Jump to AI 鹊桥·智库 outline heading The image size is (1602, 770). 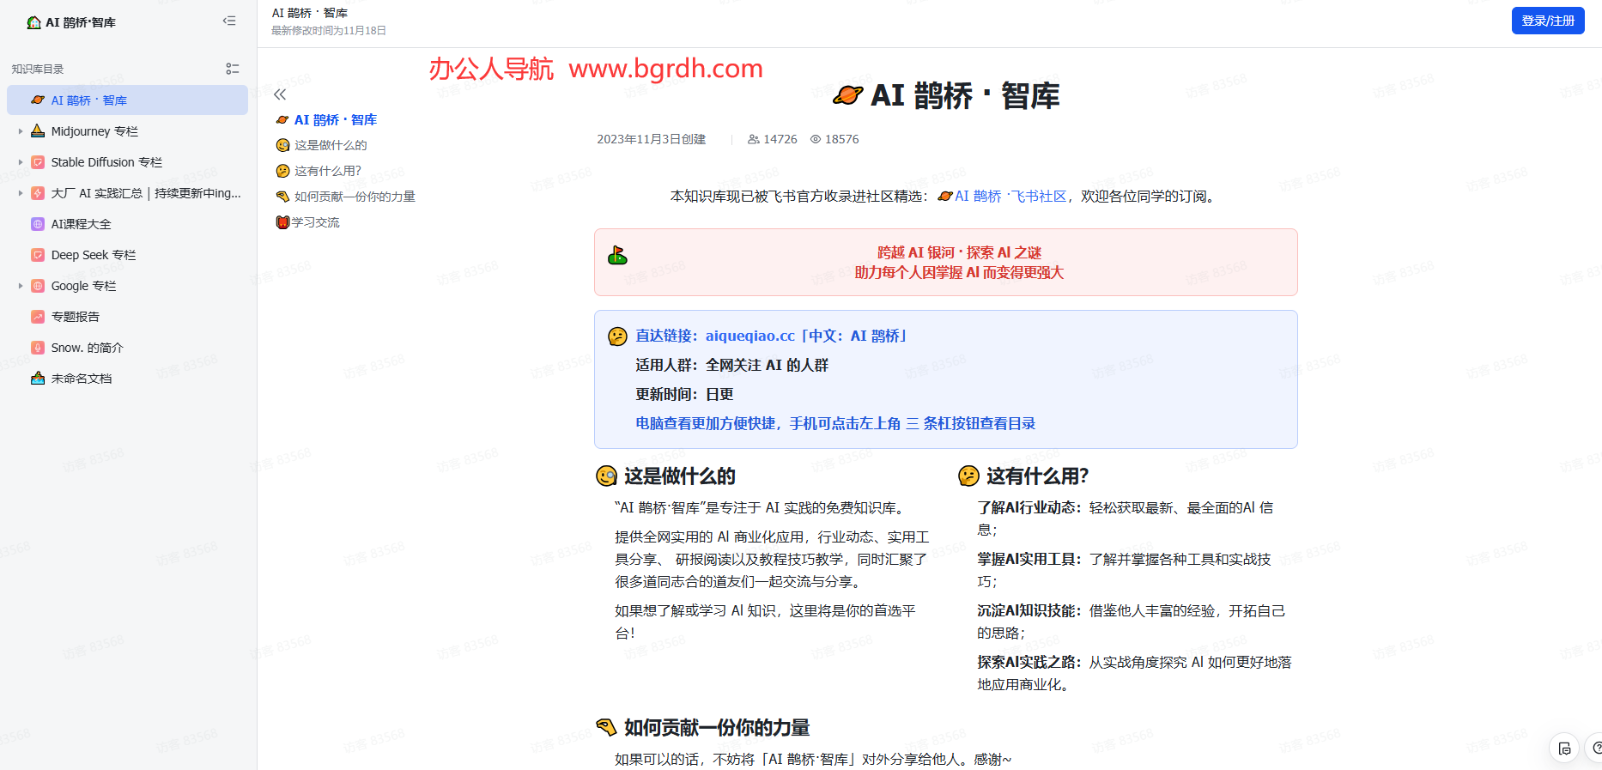pos(335,120)
